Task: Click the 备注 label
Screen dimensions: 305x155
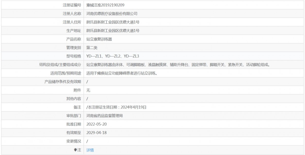Action: click(x=77, y=107)
